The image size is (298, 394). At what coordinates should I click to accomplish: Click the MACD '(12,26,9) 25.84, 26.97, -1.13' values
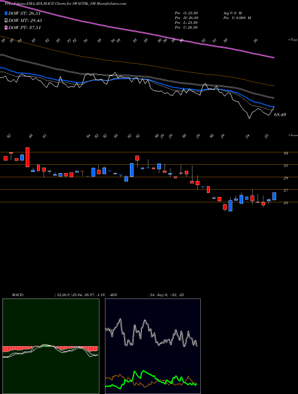coord(79,295)
